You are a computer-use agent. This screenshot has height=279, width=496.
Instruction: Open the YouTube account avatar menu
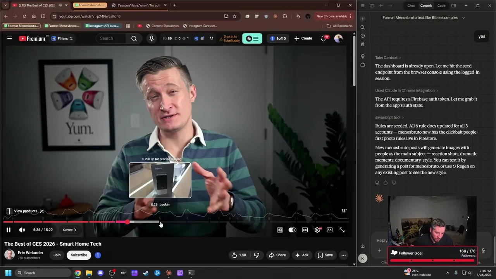click(338, 38)
